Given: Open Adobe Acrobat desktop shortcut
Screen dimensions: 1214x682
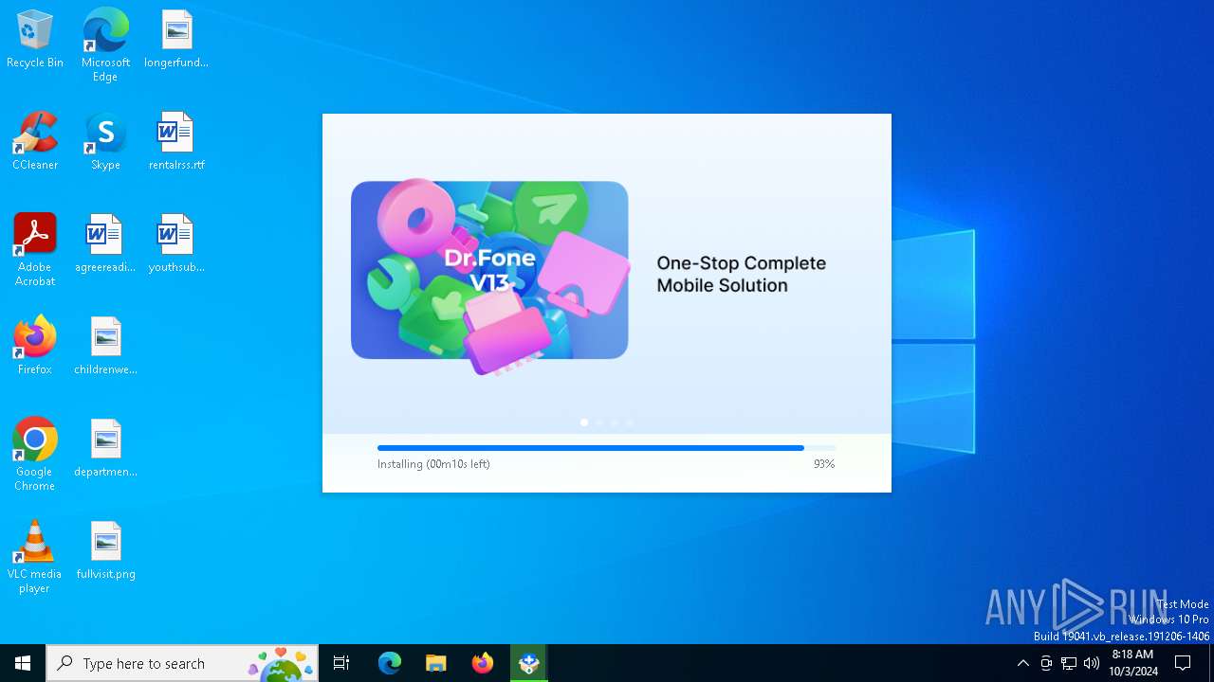Looking at the screenshot, I should (35, 251).
